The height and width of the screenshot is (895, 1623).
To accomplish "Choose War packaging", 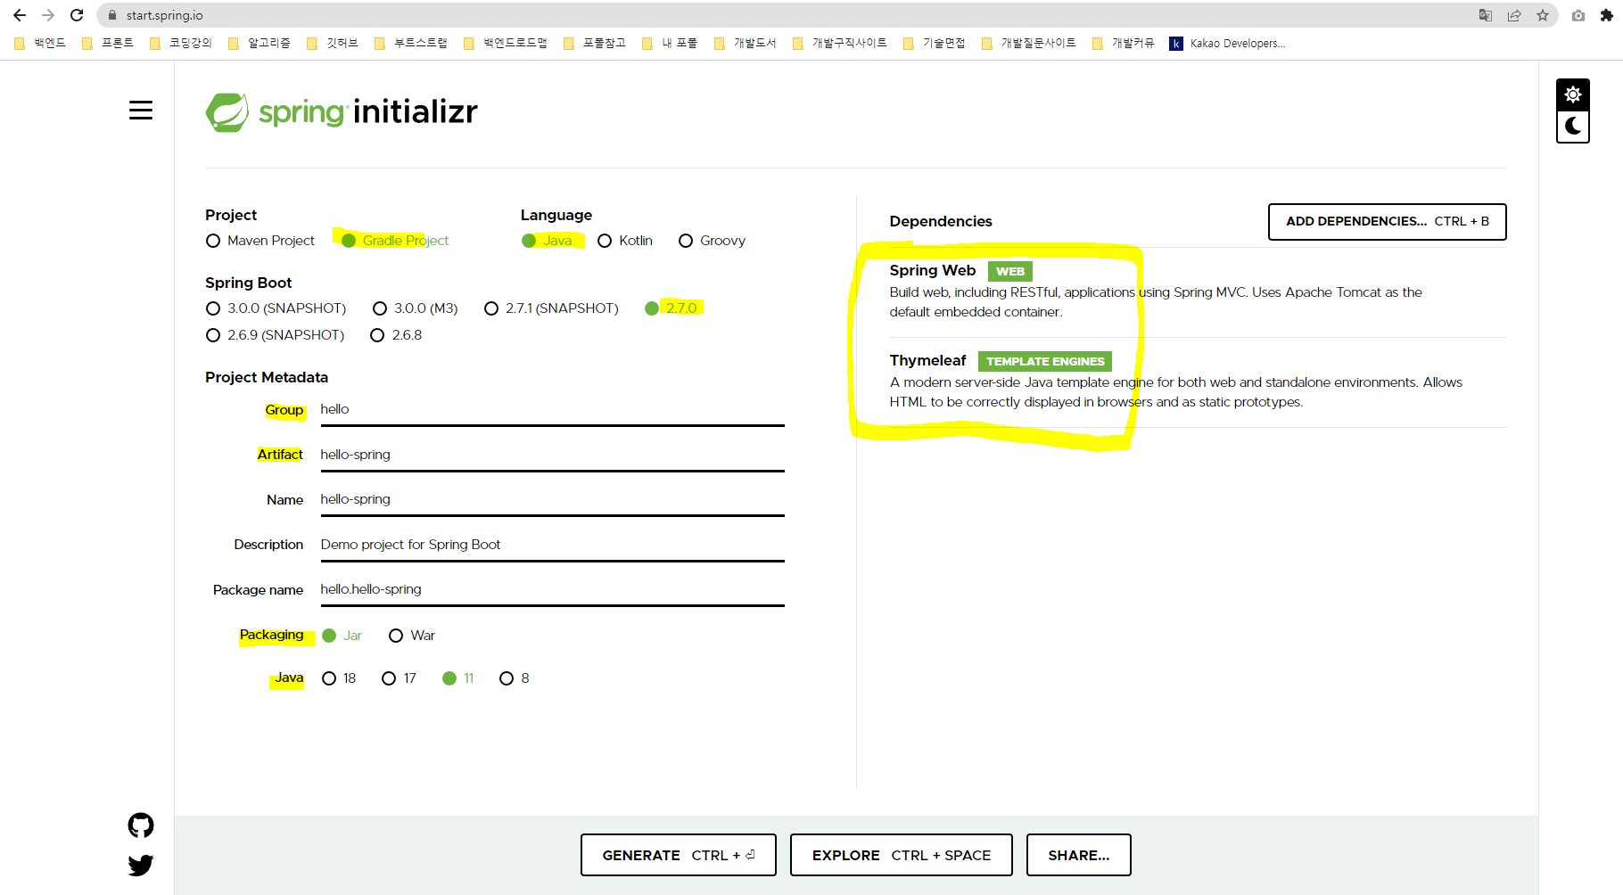I will pyautogui.click(x=412, y=636).
